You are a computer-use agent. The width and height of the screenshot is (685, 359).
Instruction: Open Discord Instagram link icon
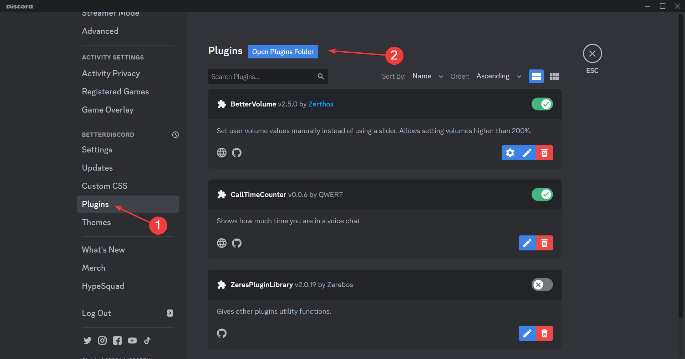pos(102,340)
